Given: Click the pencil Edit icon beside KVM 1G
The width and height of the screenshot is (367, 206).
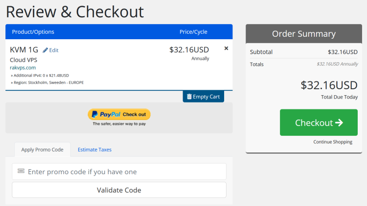Looking at the screenshot, I should (45, 50).
